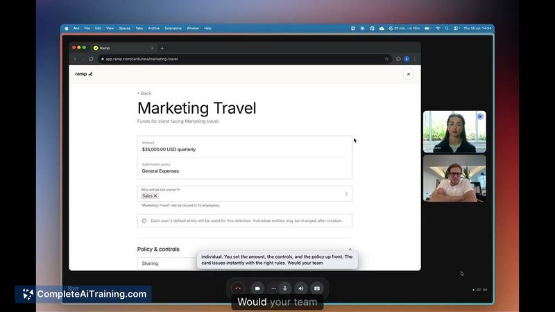Image resolution: width=555 pixels, height=312 pixels.
Task: Open the Archive menu
Action: (153, 28)
